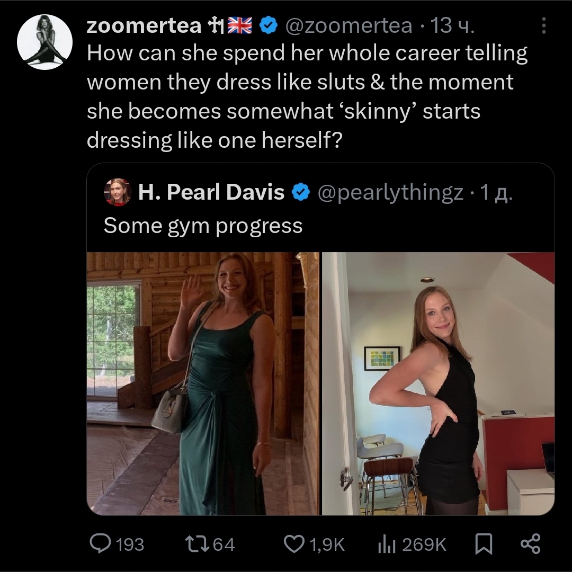572x572 pixels.
Task: Open H. Pearl Davis name link
Action: 211,193
